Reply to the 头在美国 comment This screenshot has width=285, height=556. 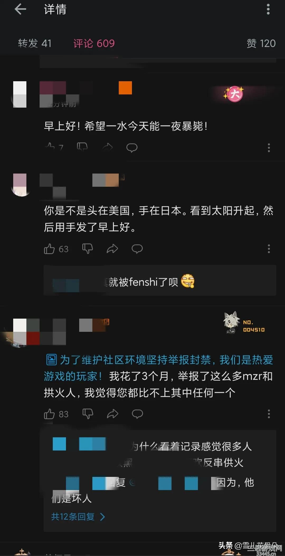[137, 249]
